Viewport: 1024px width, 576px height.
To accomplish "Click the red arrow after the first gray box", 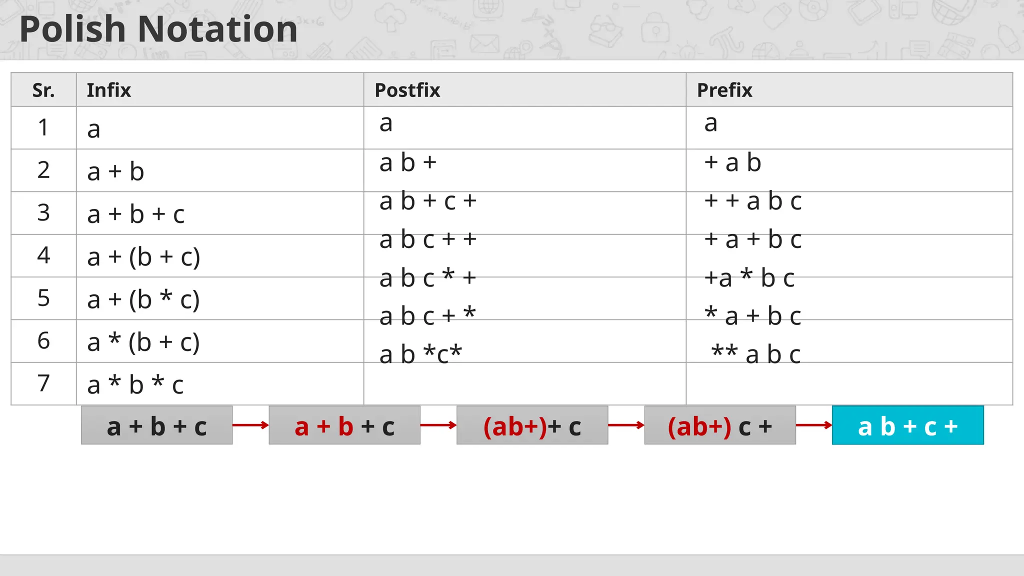I will pyautogui.click(x=250, y=425).
